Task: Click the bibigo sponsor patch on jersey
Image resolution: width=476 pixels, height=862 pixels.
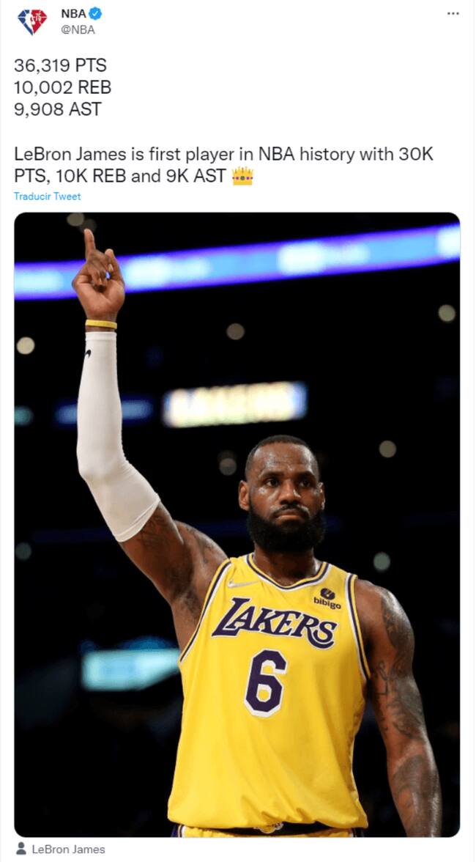Action: click(328, 598)
